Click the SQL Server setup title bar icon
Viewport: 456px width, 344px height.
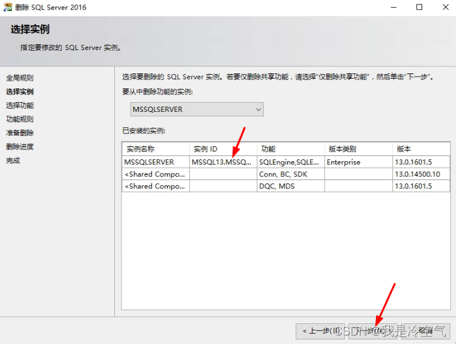8,7
